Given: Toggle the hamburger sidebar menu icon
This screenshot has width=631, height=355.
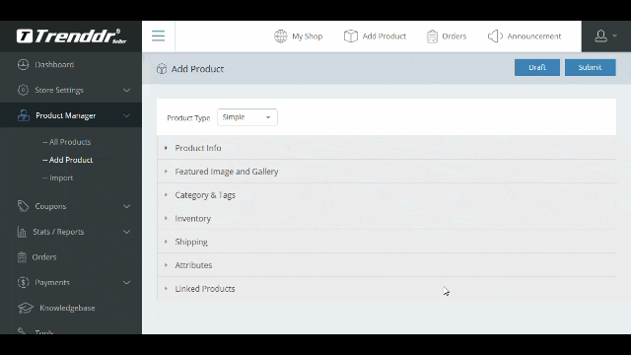Looking at the screenshot, I should pos(158,35).
